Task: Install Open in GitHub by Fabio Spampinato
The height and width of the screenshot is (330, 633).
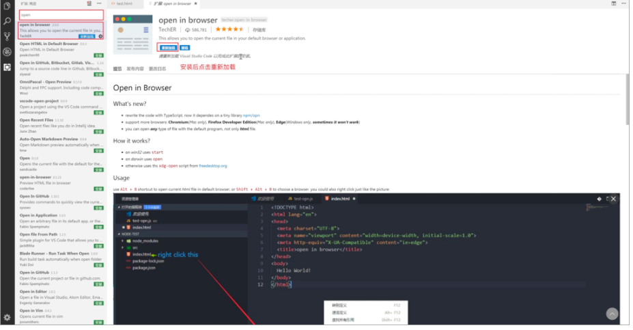Action: [x=98, y=284]
